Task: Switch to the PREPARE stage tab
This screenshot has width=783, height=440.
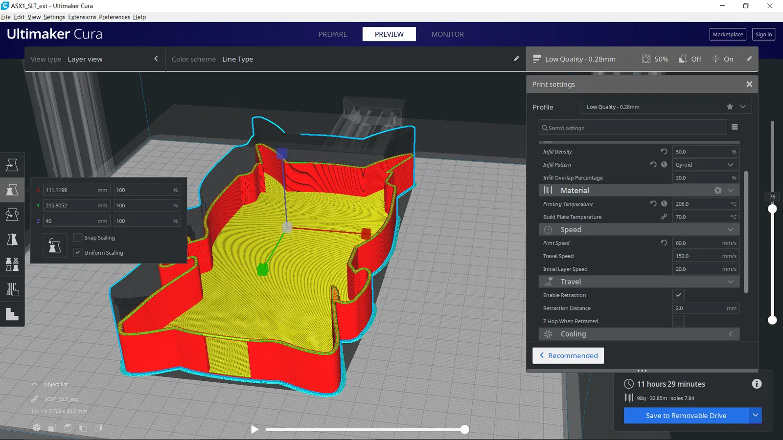Action: click(333, 34)
